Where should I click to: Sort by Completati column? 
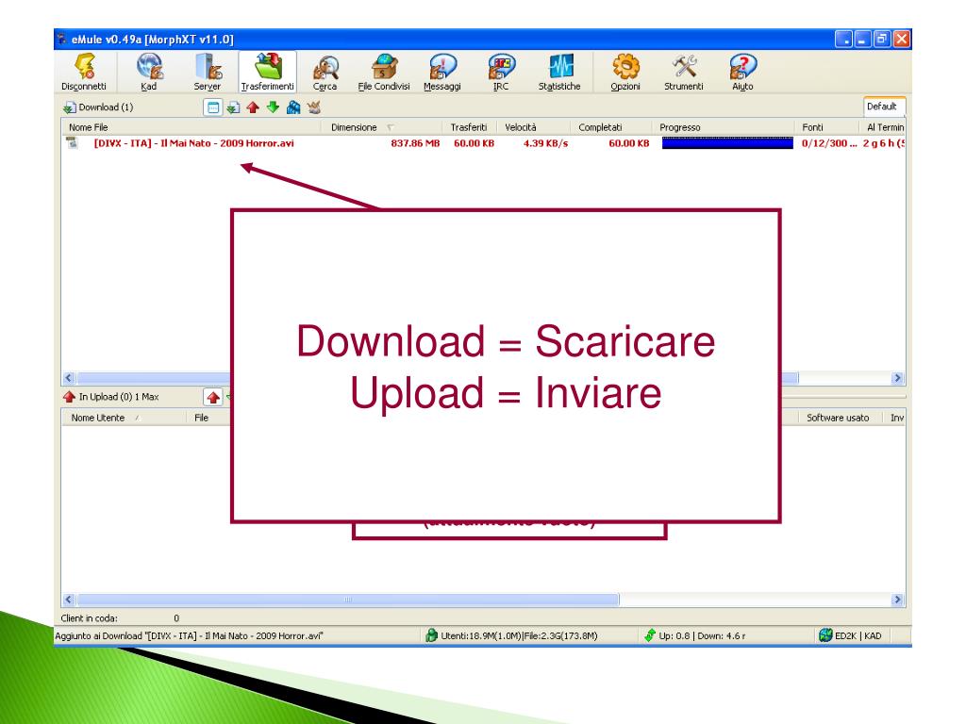pos(610,127)
